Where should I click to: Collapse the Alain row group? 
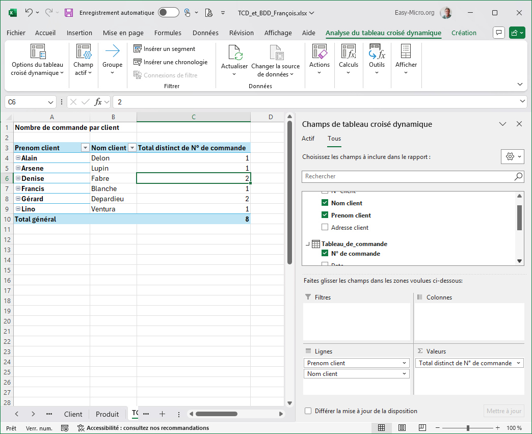18,158
